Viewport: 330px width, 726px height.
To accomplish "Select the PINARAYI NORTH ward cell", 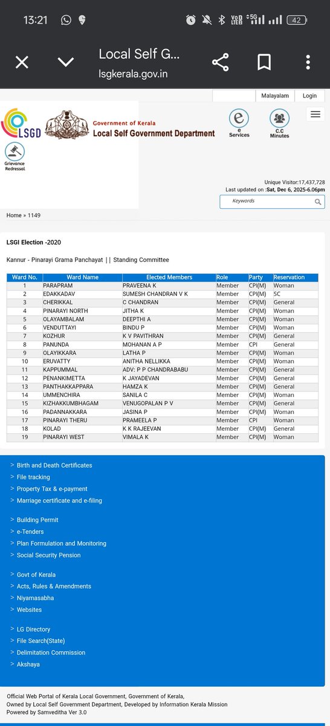I will click(x=82, y=311).
